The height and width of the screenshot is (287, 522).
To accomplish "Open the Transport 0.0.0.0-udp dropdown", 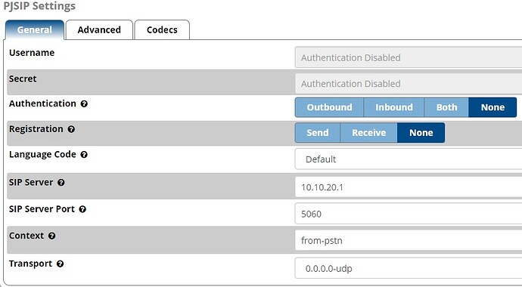I will [x=409, y=268].
